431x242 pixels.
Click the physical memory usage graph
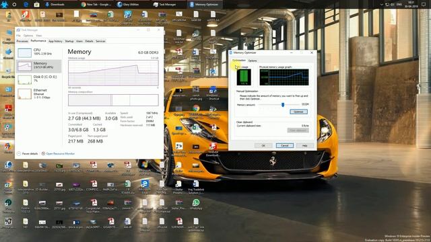(x=284, y=77)
